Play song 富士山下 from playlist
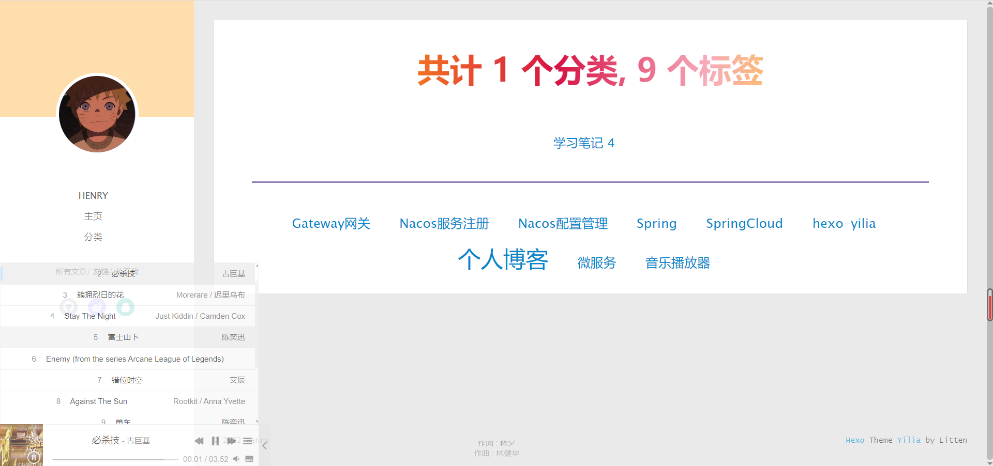Viewport: 993px width, 466px height. coord(123,337)
